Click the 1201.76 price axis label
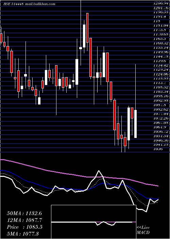The height and width of the screenshot is (239, 170). click(x=161, y=8)
